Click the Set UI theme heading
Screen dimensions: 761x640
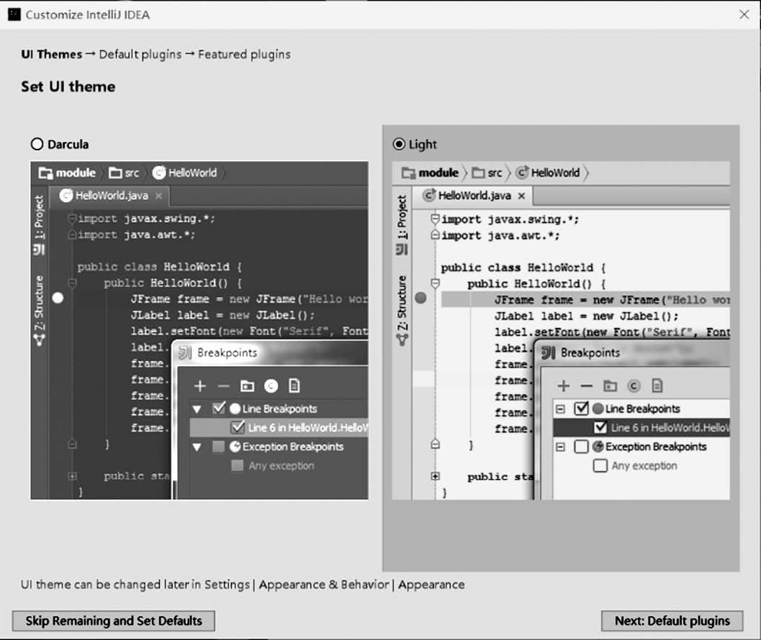68,86
